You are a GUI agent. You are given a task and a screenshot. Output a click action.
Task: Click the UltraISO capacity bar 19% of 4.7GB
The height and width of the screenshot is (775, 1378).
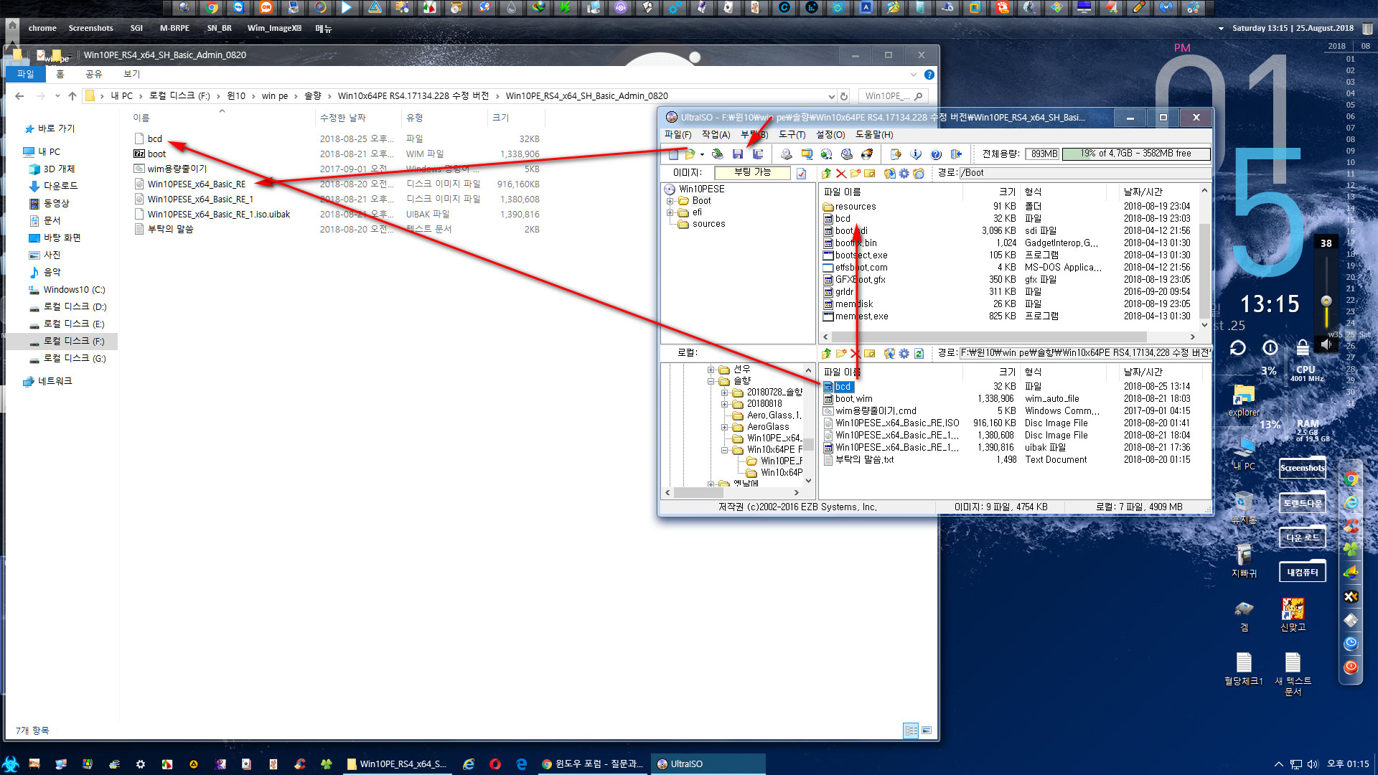(1136, 154)
